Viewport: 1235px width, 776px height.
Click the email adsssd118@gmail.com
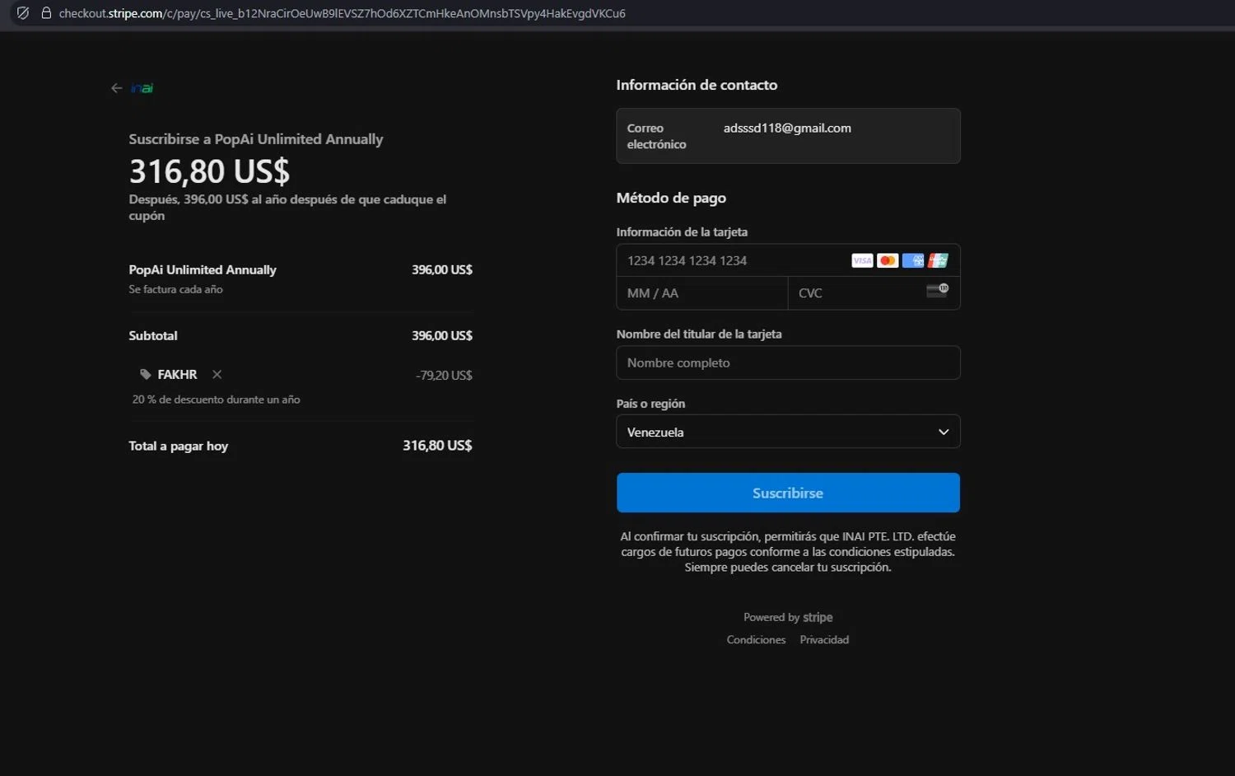[x=787, y=128]
